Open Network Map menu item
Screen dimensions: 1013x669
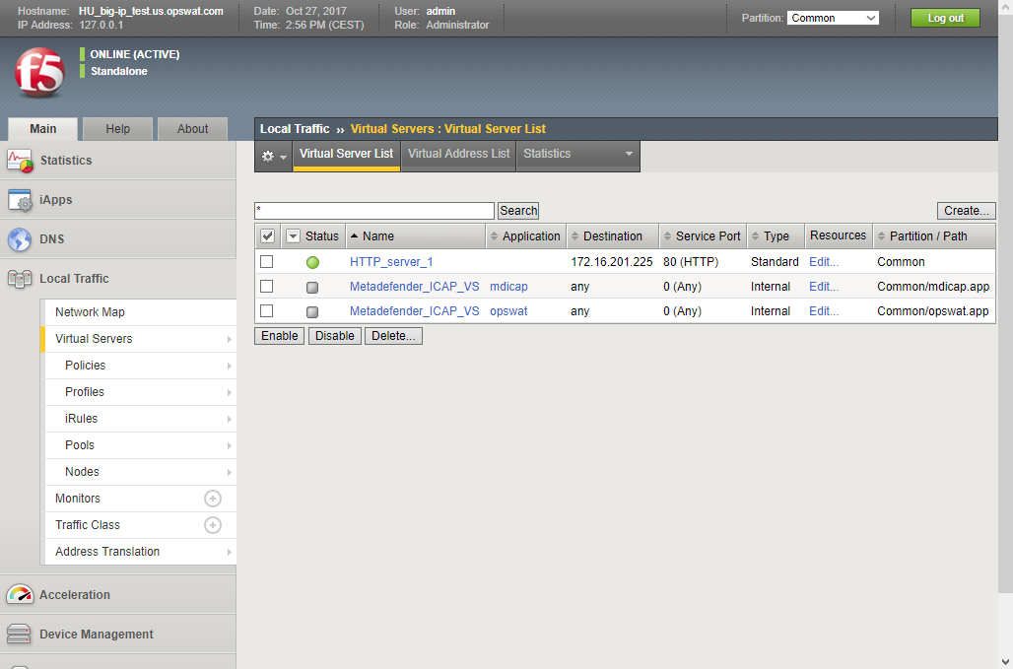click(141, 312)
